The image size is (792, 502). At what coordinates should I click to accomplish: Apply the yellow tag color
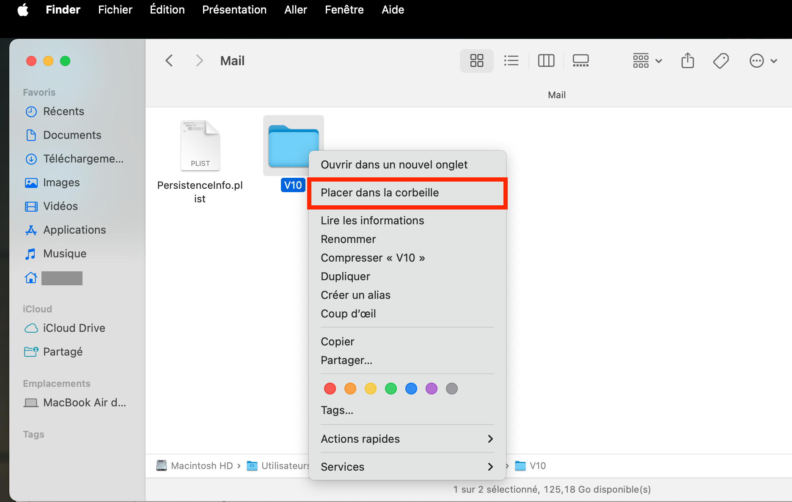point(371,389)
